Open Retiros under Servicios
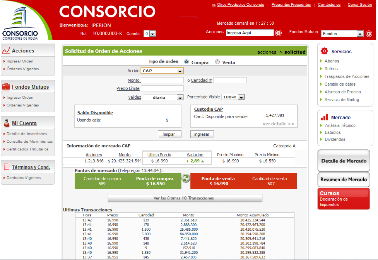The image size is (378, 260). point(331,69)
